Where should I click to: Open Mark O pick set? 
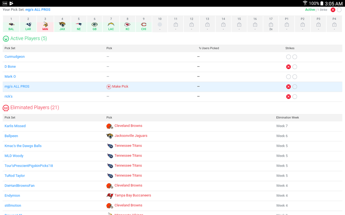coord(10,77)
